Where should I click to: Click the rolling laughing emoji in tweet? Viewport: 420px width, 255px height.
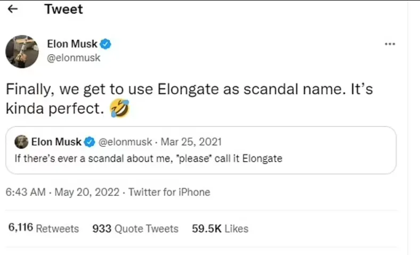tap(119, 109)
